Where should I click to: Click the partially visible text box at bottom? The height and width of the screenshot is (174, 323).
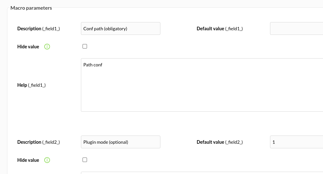pyautogui.click(x=202, y=173)
